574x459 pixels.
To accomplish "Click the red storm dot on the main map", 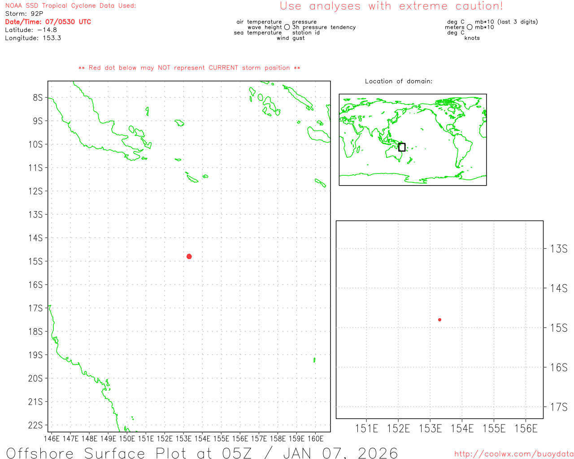I will (189, 256).
